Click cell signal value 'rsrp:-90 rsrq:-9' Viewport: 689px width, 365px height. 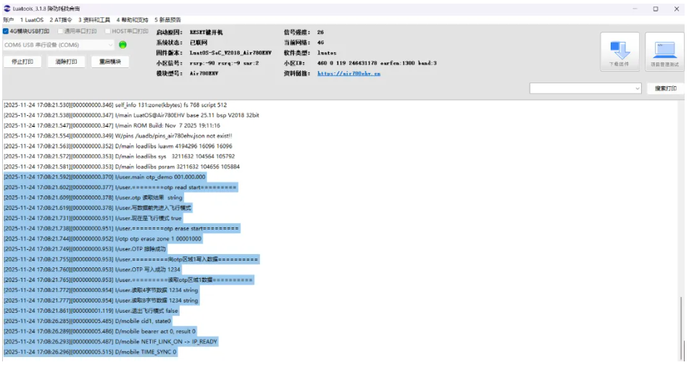coord(224,63)
